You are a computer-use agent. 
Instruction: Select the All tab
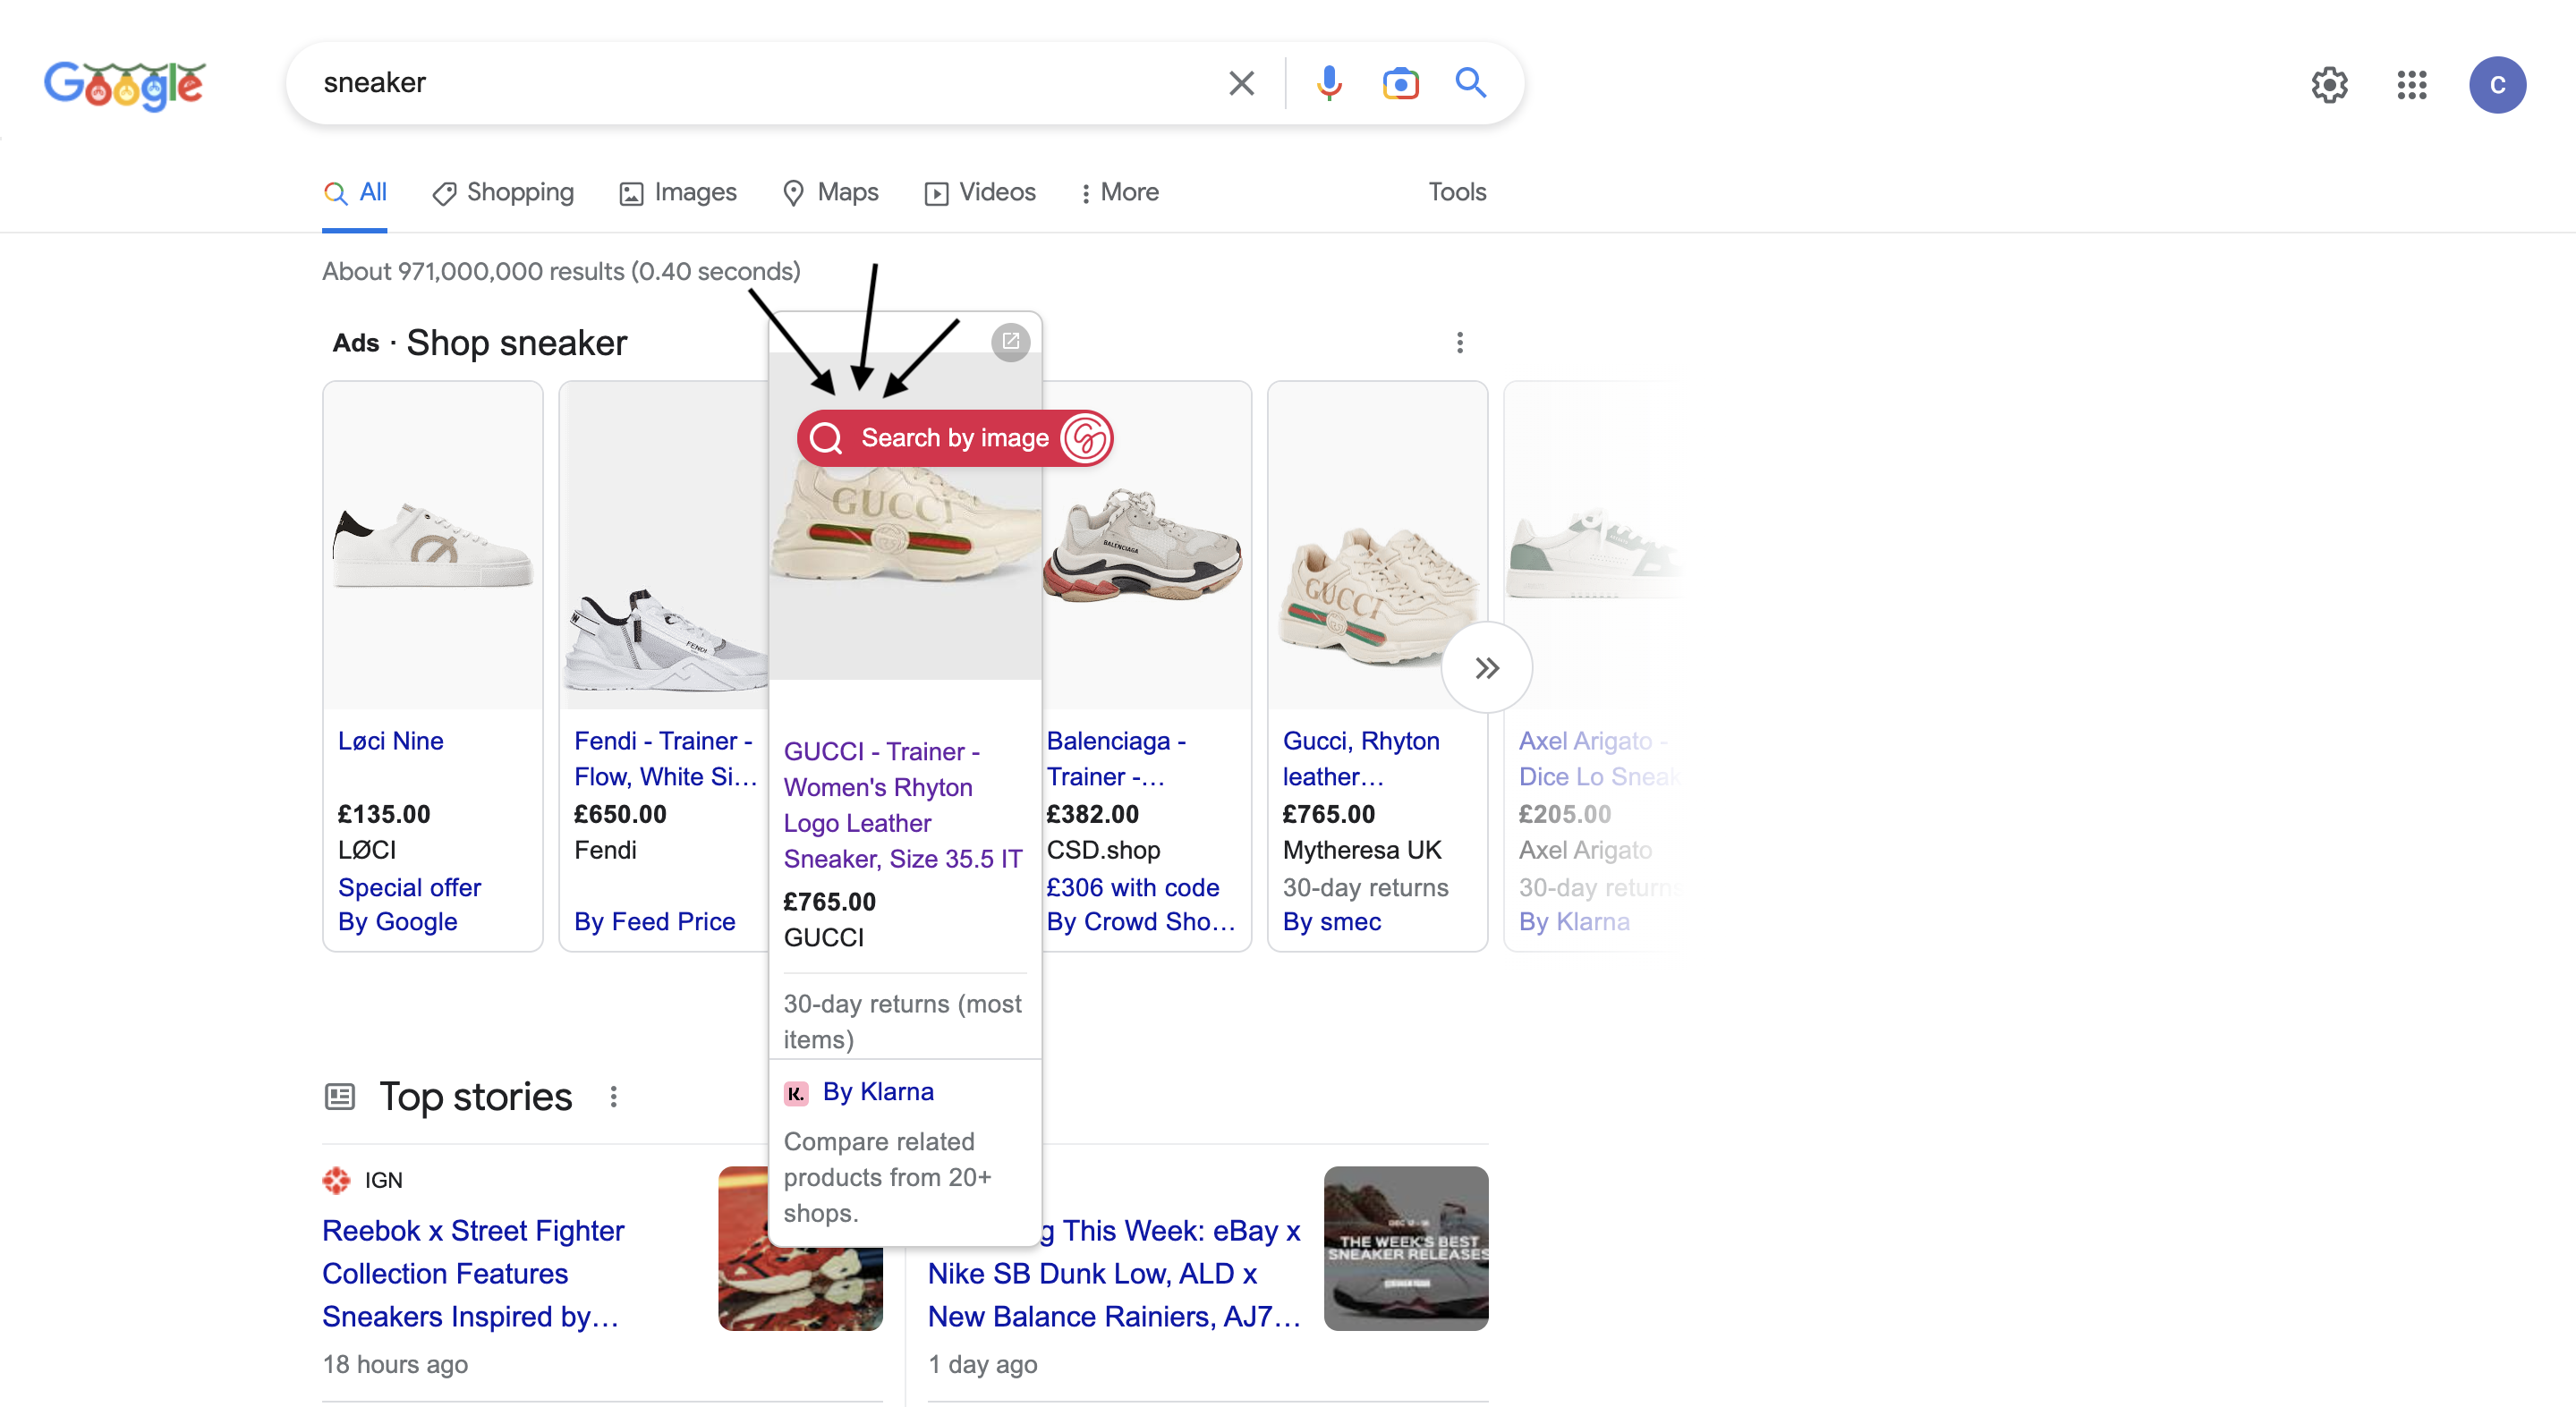[x=355, y=192]
